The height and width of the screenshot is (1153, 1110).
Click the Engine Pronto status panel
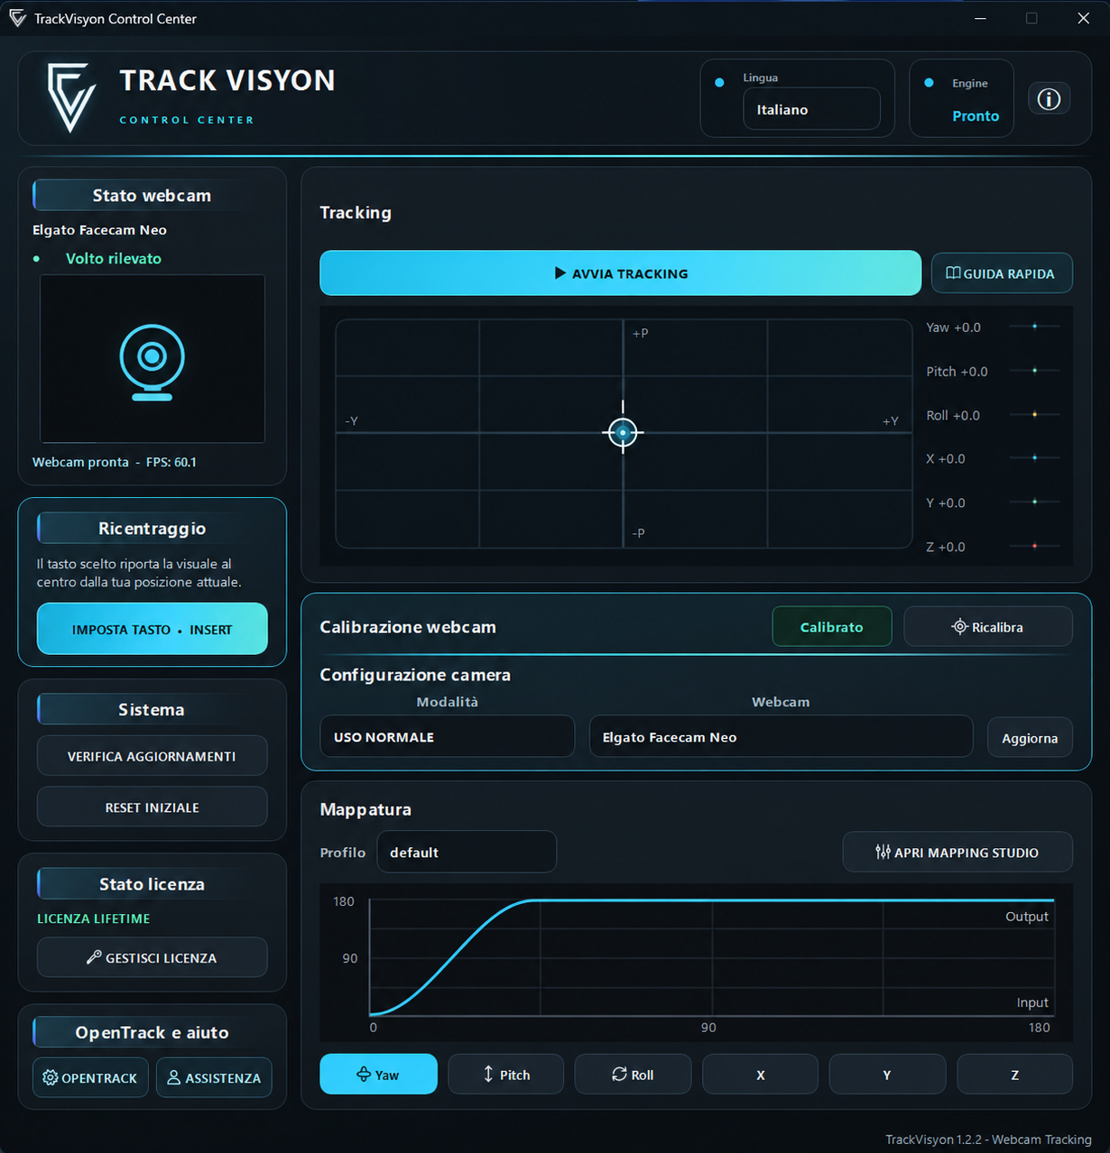[x=961, y=98]
